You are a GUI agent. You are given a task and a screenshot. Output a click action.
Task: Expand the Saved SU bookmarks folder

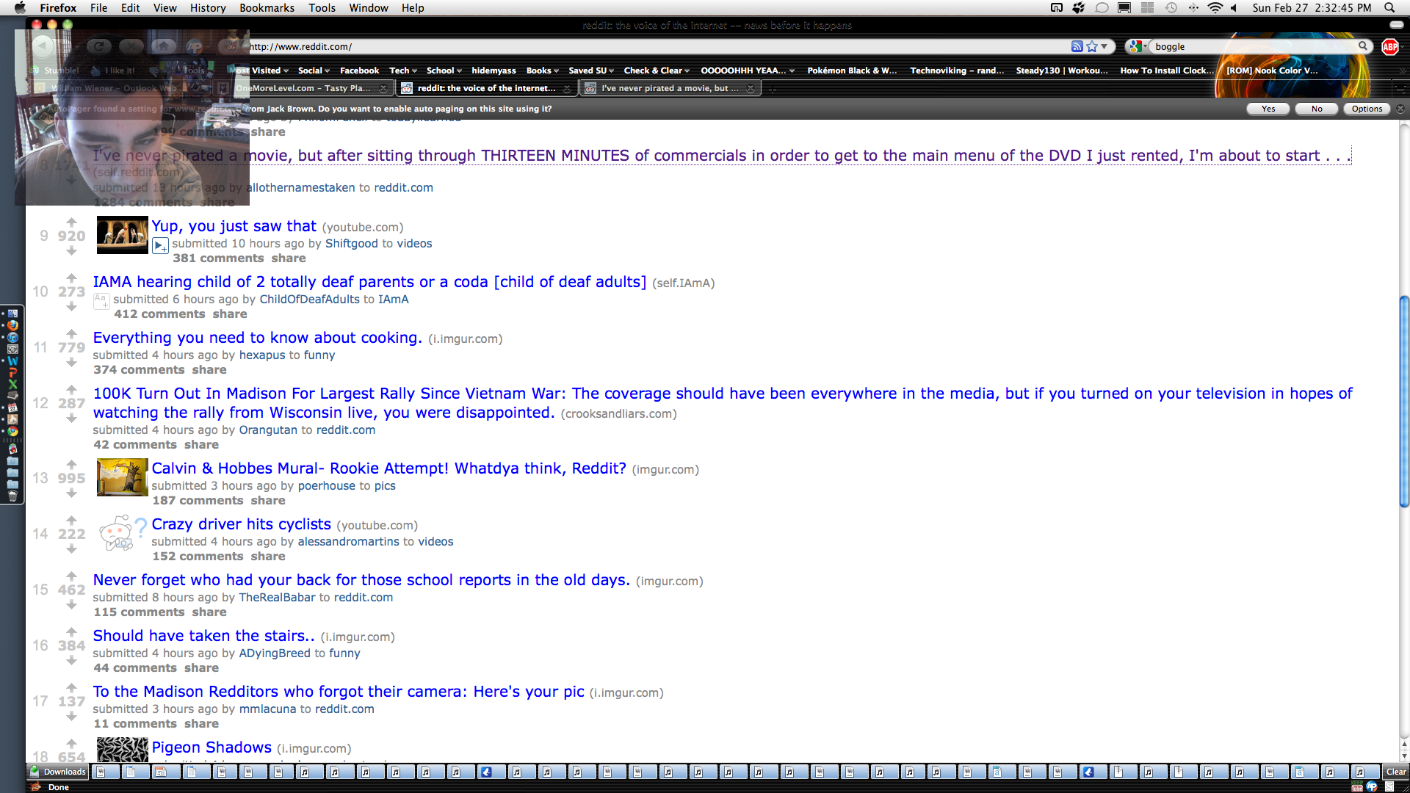591,70
